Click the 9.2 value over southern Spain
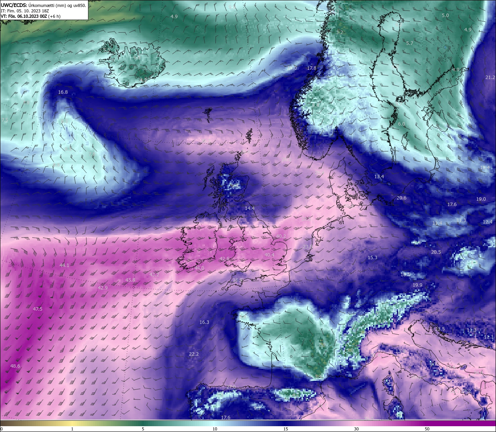 point(257,408)
